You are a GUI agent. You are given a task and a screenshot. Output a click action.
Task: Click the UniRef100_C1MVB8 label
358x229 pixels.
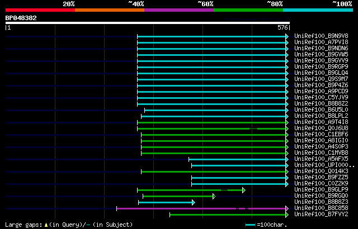[x=321, y=153]
